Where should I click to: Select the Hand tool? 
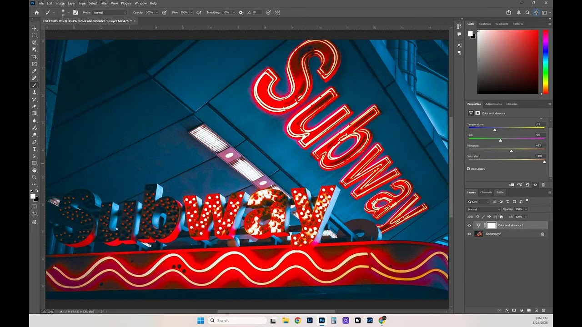click(34, 170)
